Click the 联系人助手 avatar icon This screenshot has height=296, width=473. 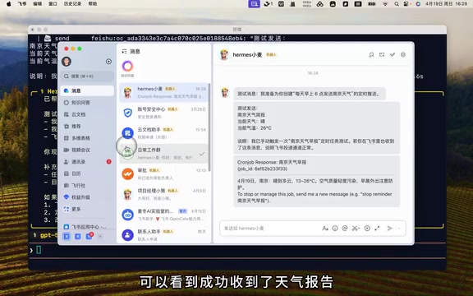click(127, 235)
